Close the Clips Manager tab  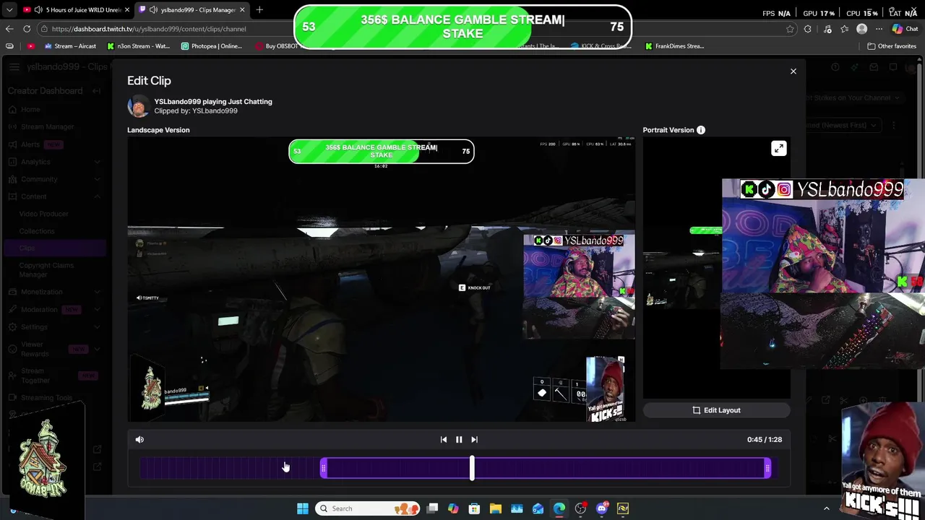coord(242,10)
